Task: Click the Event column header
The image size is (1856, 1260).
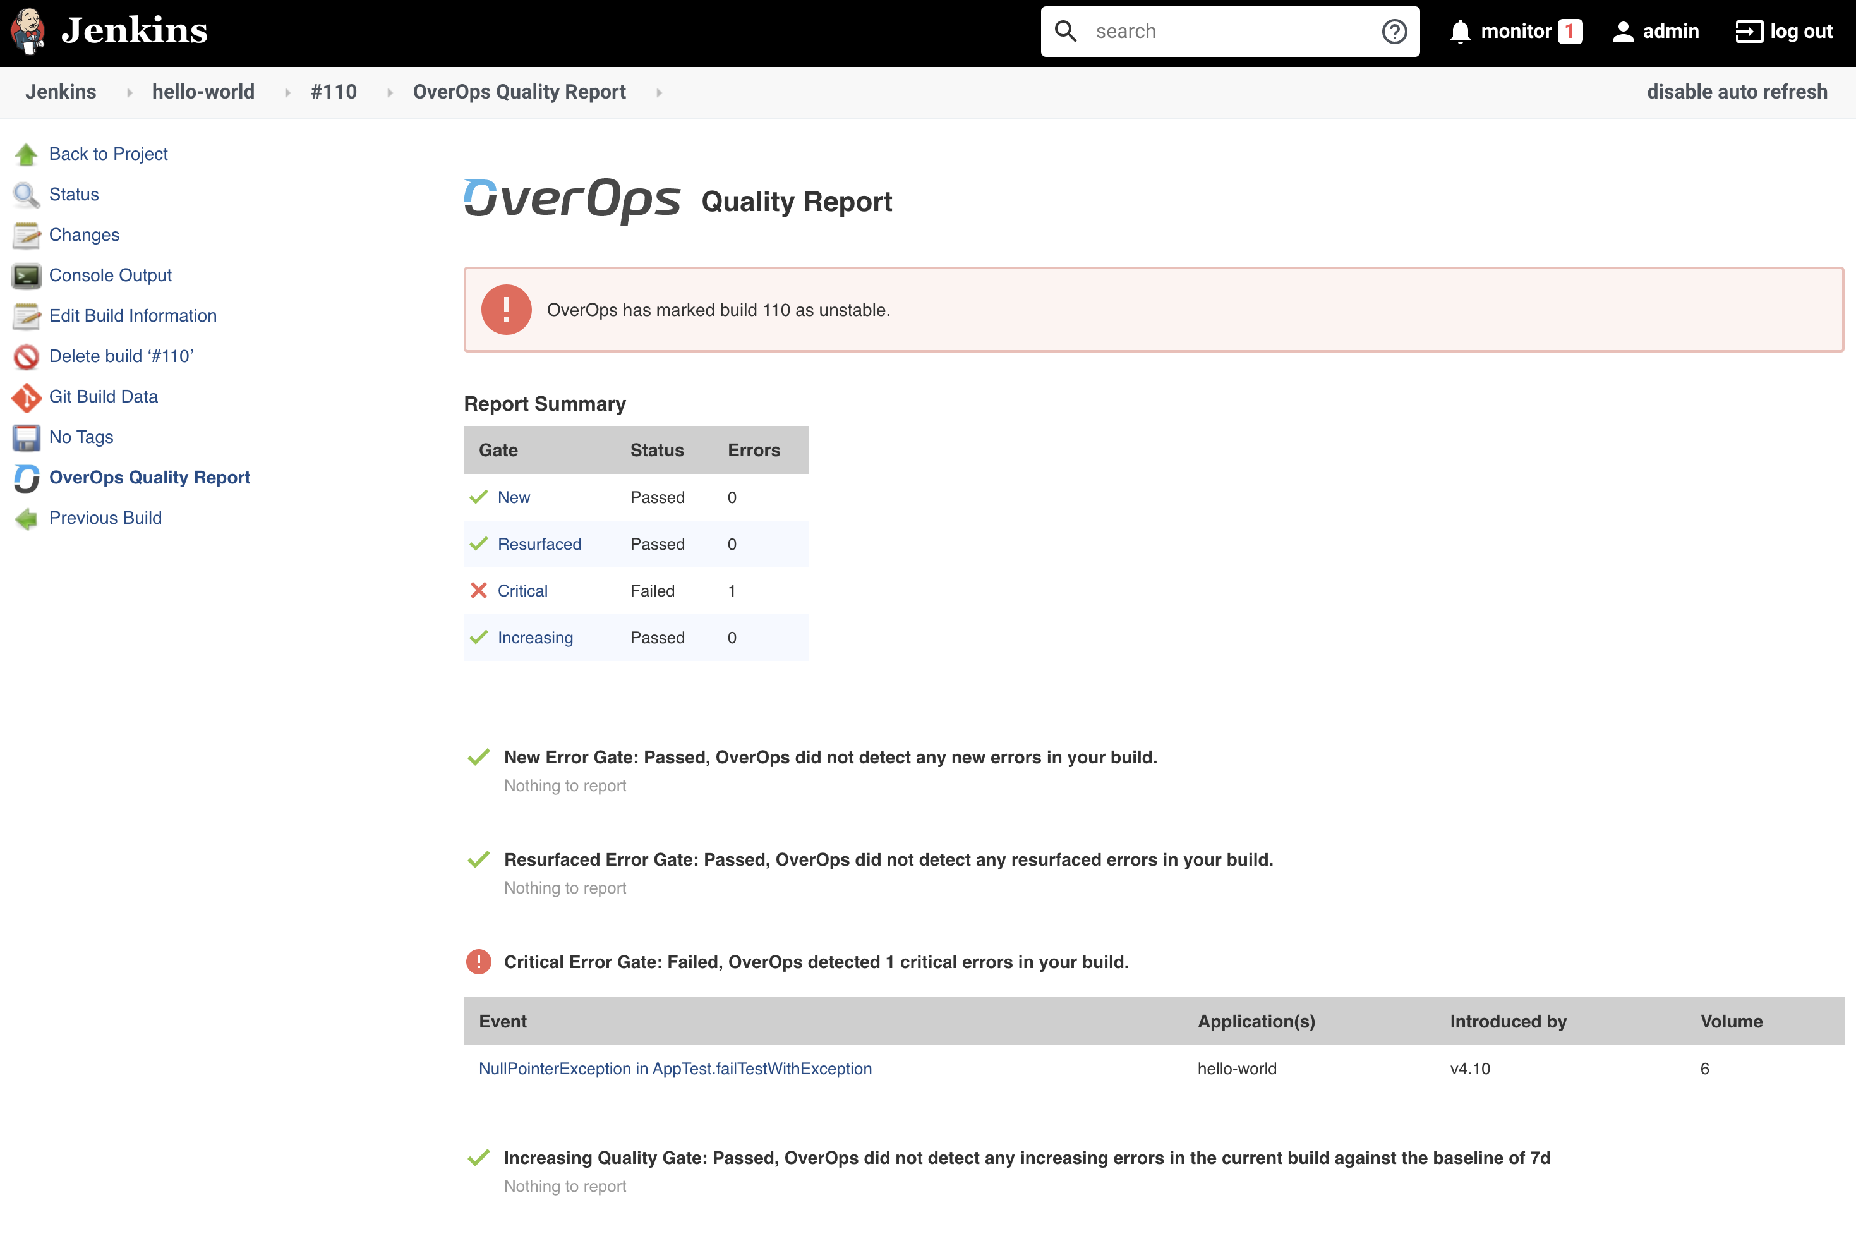Action: [502, 1021]
